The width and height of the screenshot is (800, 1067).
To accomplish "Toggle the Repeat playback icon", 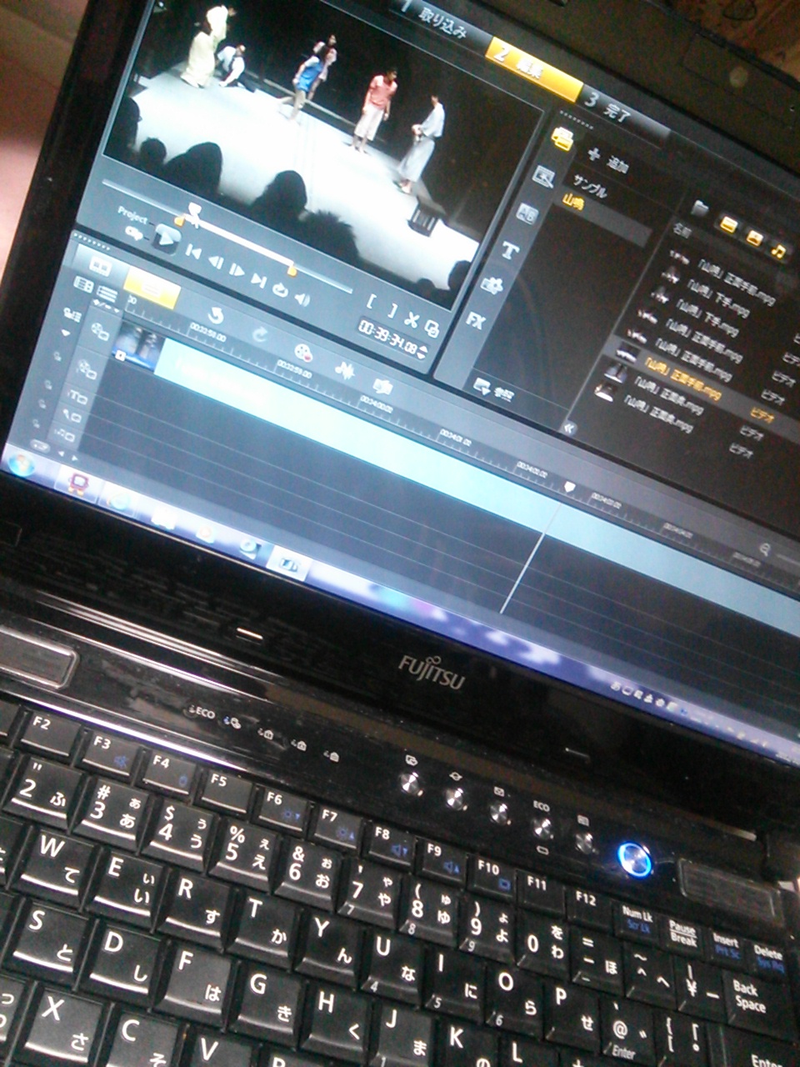I will point(280,289).
